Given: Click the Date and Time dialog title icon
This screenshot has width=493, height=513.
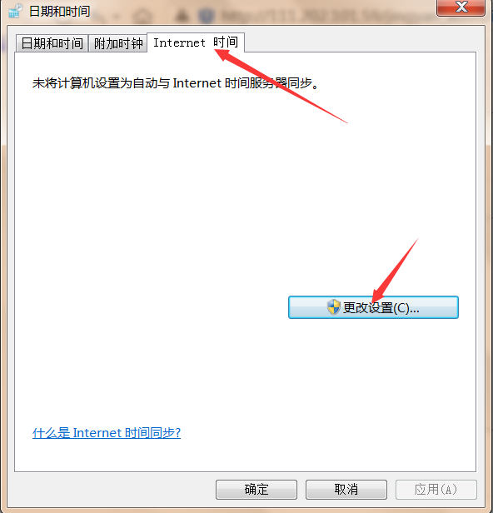Looking at the screenshot, I should [15, 11].
